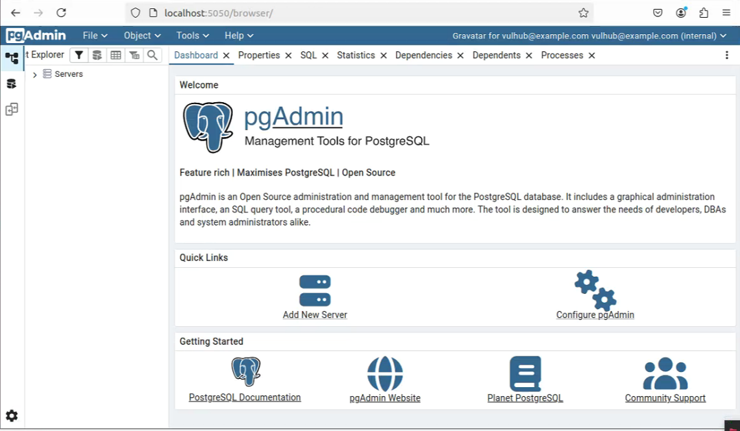Click the browser back arrow
Screen dimensions: 740x431
(16, 13)
